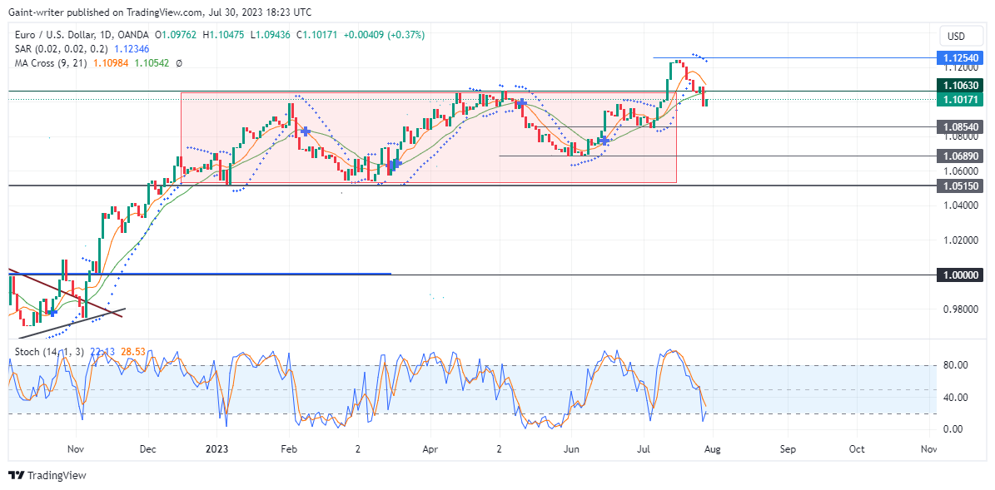Select the Stoch indicator legend
The image size is (995, 490).
(x=51, y=352)
